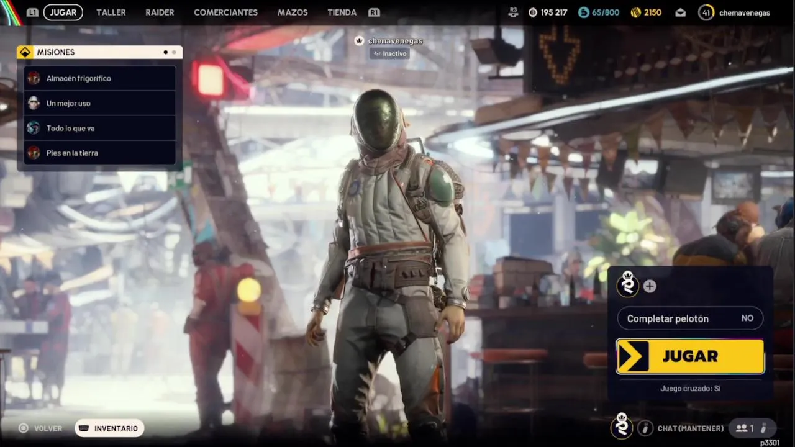Select first missions page dot
This screenshot has width=795, height=447.
tap(165, 52)
